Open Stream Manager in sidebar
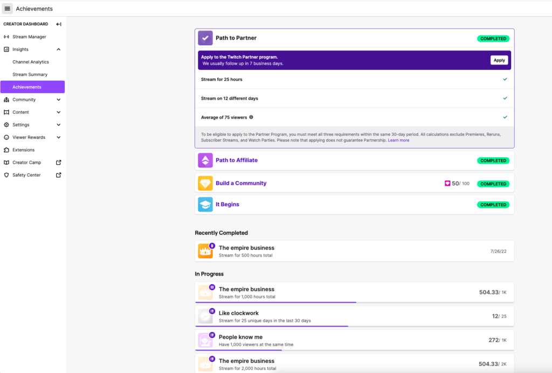This screenshot has height=373, width=552. [x=32, y=37]
